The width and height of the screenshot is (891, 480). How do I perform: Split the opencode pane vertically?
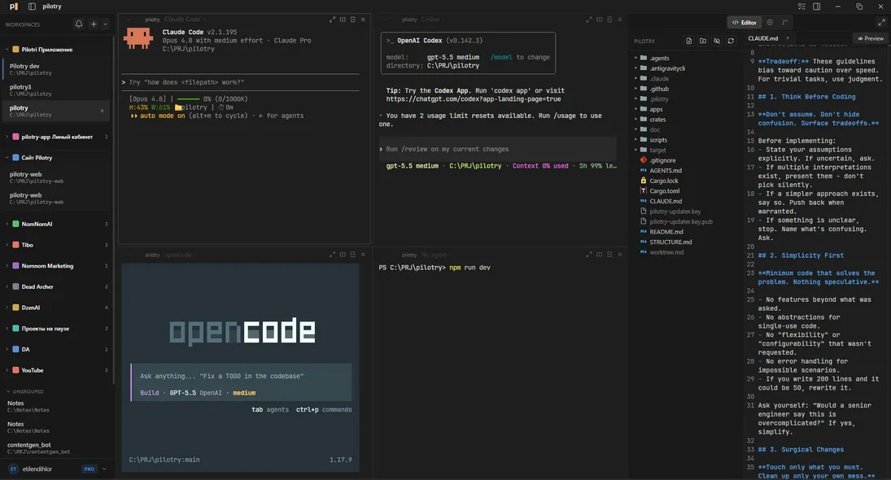point(343,255)
